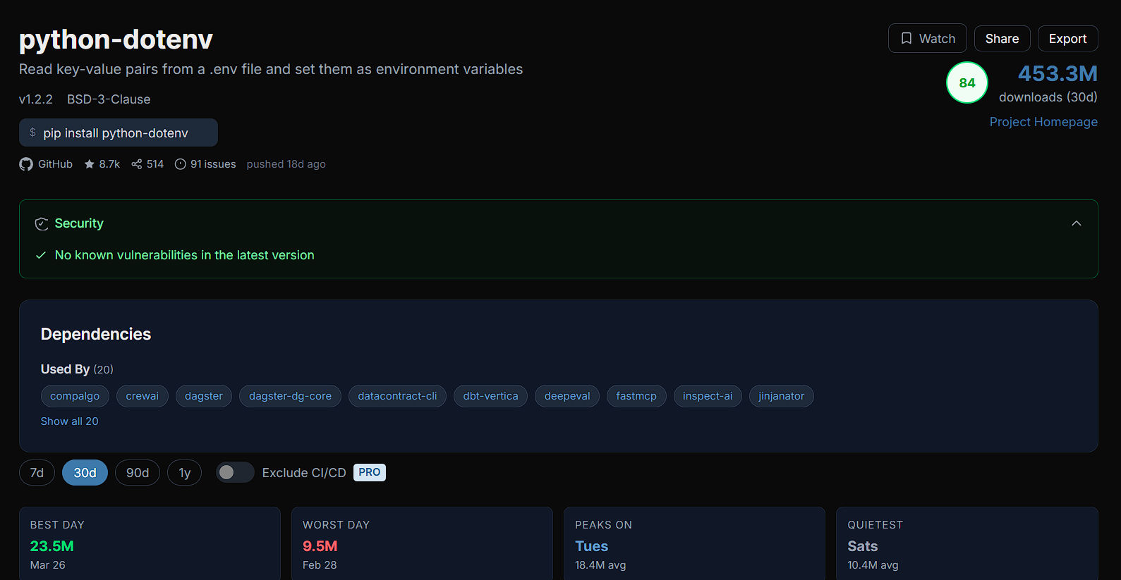1121x580 pixels.
Task: Click the star icon beside 8.7k
Action: tap(90, 164)
